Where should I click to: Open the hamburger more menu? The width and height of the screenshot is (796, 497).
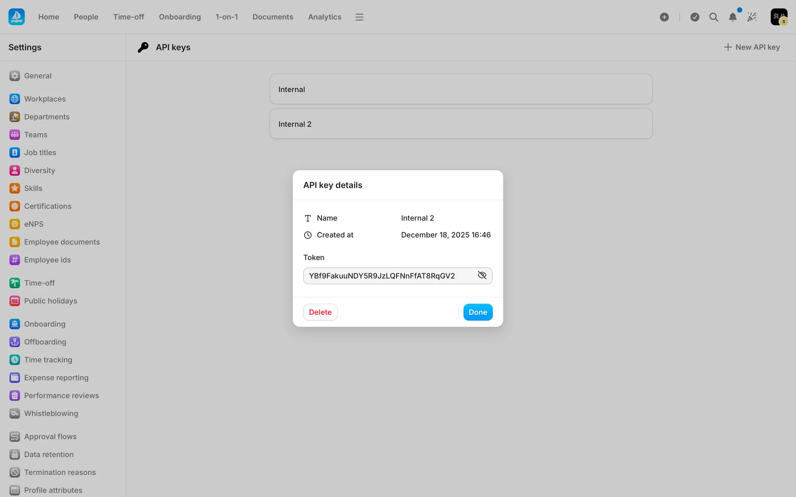(x=359, y=17)
